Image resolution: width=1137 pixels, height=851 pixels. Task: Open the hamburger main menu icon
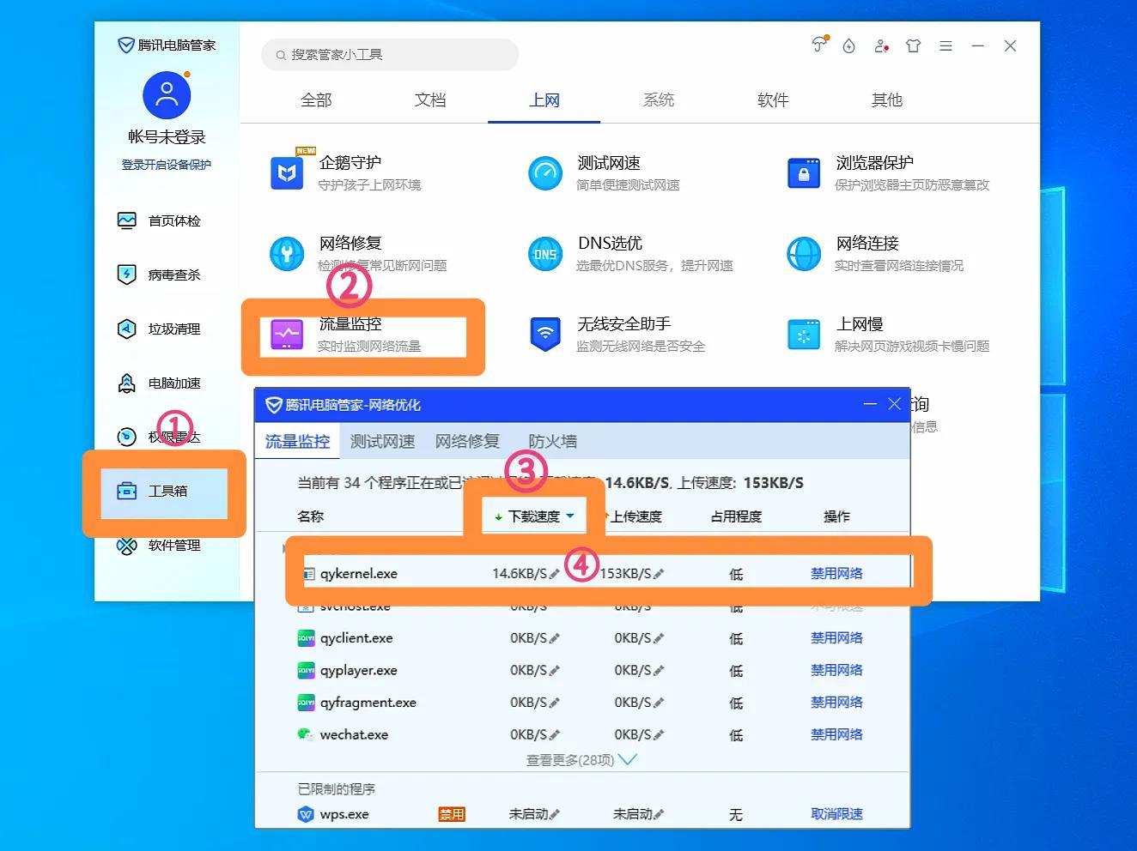point(945,46)
